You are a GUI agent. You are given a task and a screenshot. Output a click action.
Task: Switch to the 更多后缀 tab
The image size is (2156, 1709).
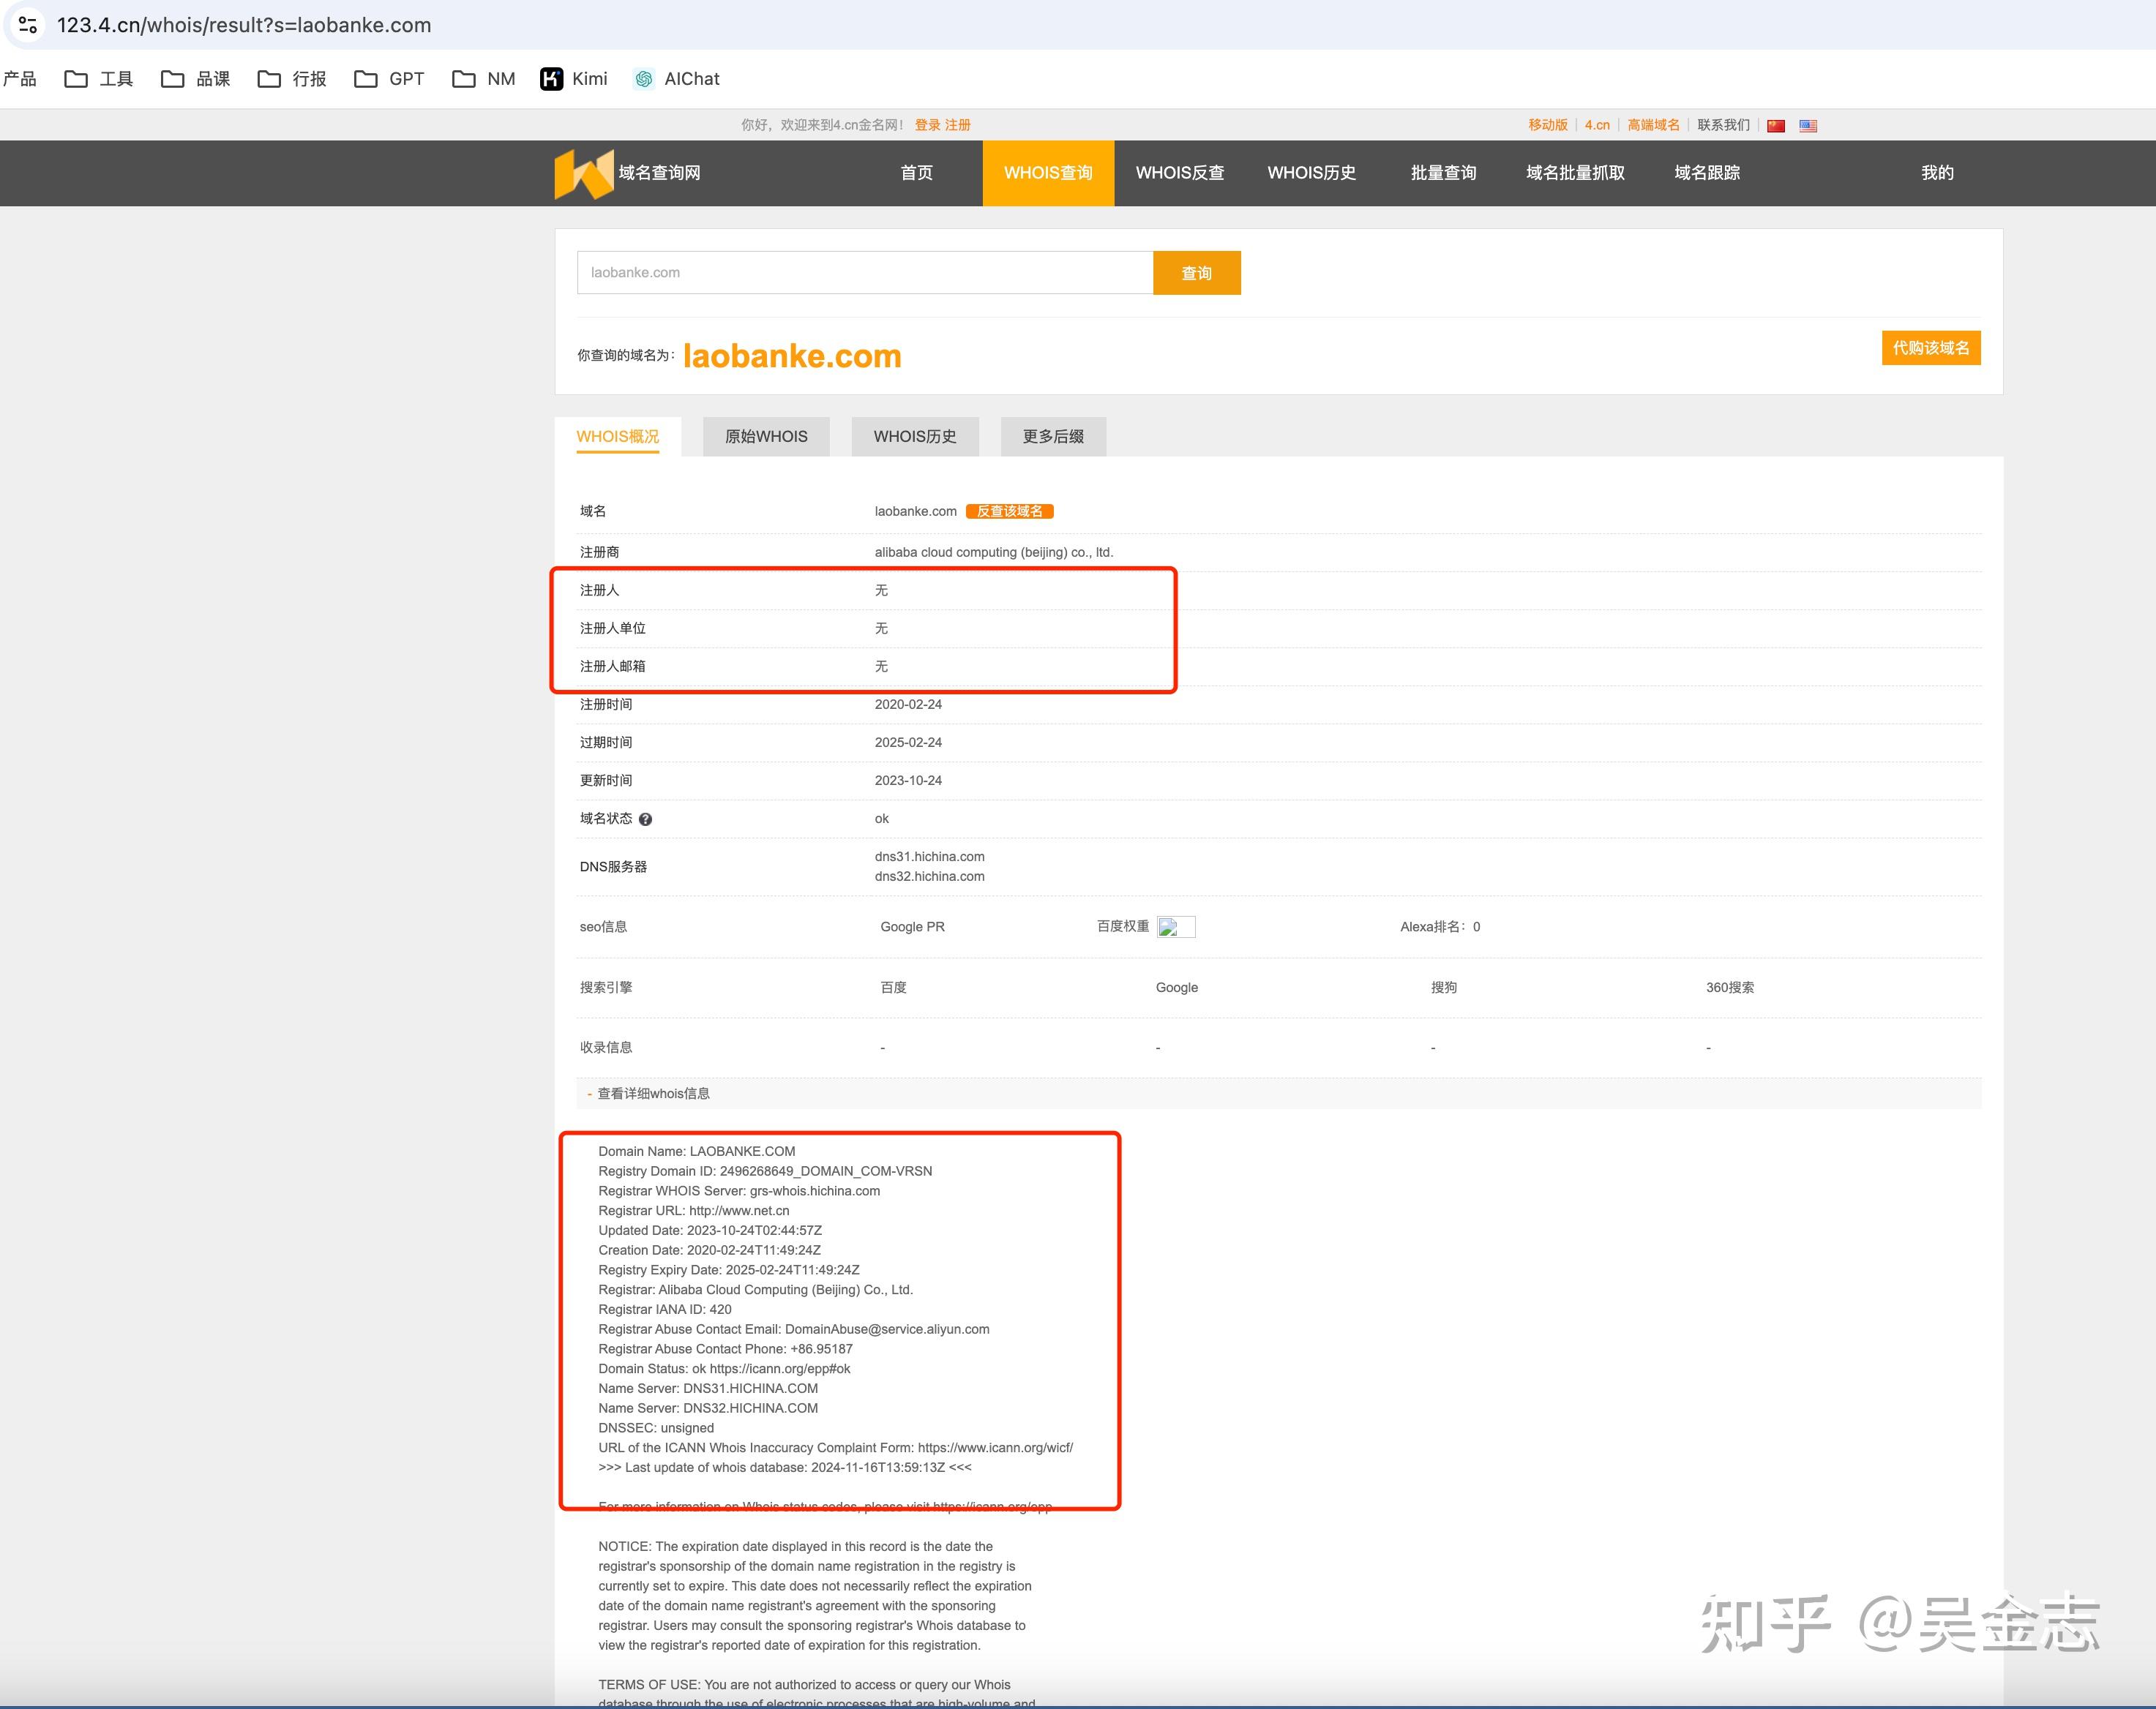click(x=1052, y=436)
